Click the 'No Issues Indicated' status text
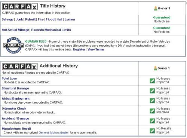Screen dimensions: 187x138 pos(163,110)
